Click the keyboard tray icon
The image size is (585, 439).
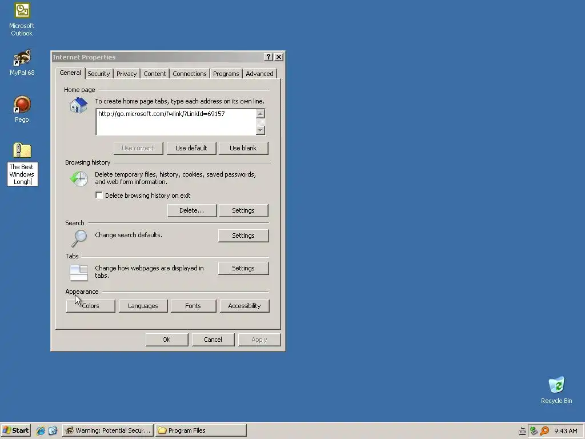(x=522, y=431)
